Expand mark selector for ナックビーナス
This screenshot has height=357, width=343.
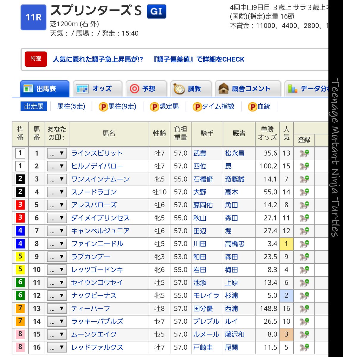tap(57, 296)
